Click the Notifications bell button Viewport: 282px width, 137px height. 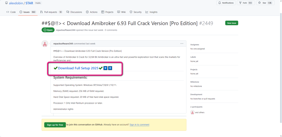pyautogui.click(x=226, y=3)
